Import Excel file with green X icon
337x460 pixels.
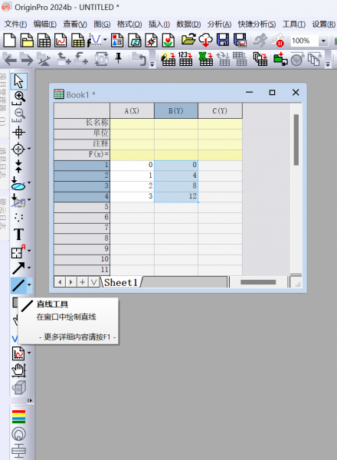click(x=205, y=59)
